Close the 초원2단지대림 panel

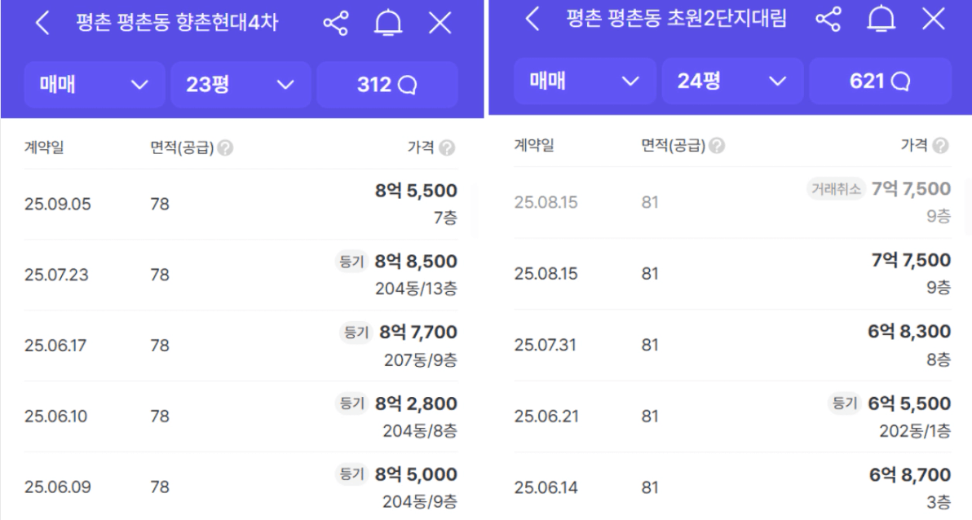pos(933,20)
